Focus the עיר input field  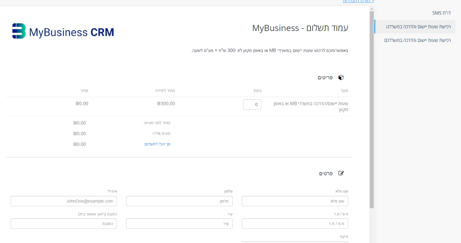(x=179, y=224)
